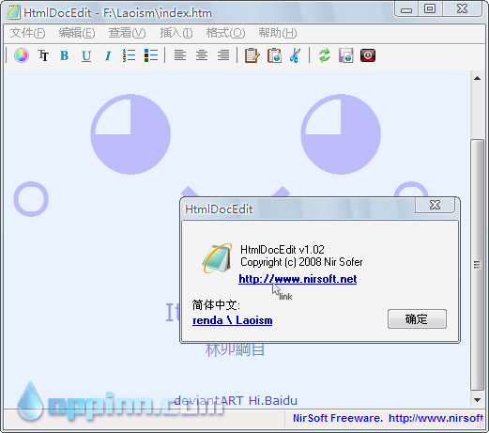This screenshot has height=433, width=489.
Task: Center align the text
Action: [202, 55]
